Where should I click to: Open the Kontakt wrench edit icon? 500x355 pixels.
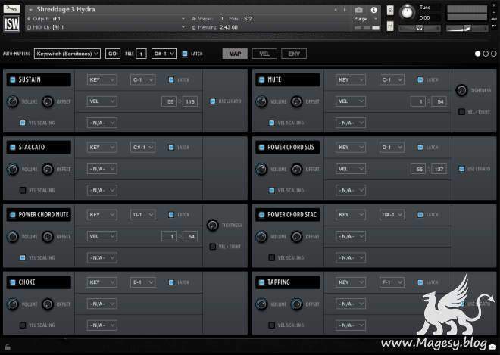[x=11, y=8]
